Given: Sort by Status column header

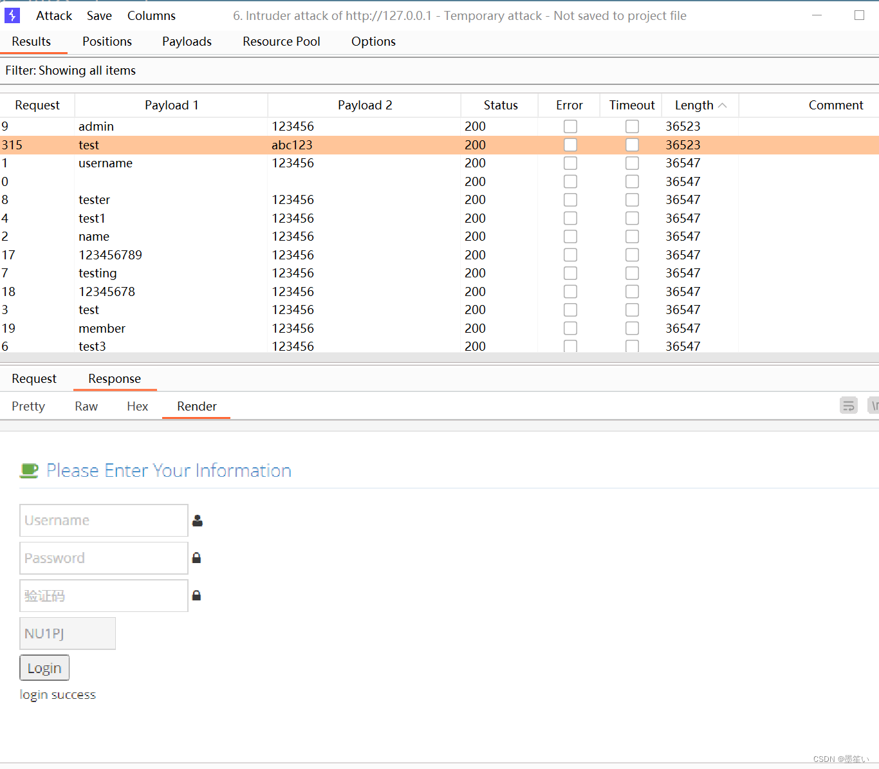Looking at the screenshot, I should [x=501, y=106].
